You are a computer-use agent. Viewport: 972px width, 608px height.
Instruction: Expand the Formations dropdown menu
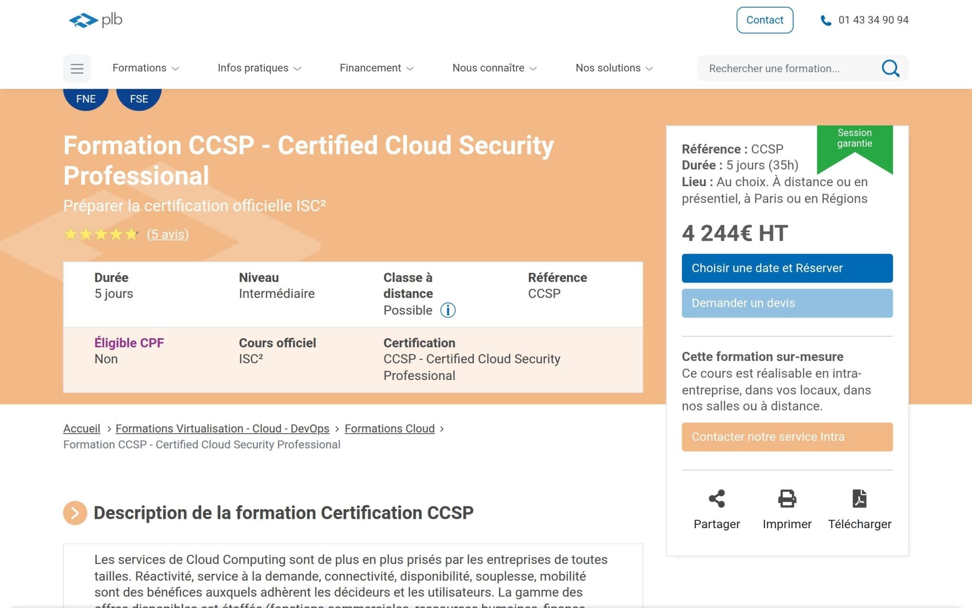point(146,68)
